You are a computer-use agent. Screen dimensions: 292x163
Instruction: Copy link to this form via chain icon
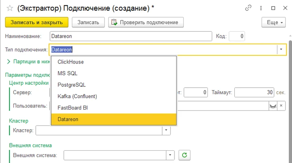coord(248,8)
